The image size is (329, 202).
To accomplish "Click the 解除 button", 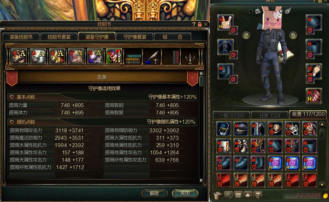I will coord(154,193).
